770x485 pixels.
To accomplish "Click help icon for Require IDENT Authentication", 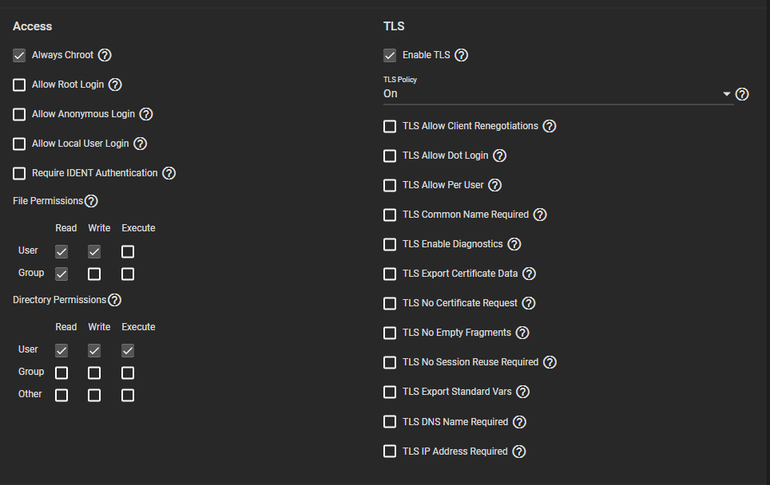I will click(169, 173).
